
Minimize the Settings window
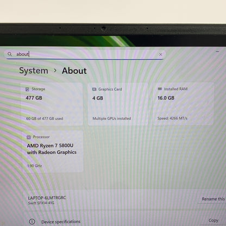coord(217,52)
